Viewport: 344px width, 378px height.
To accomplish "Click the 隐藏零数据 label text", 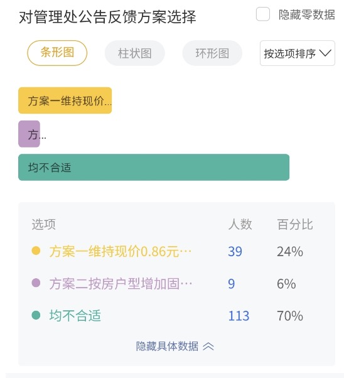I will pyautogui.click(x=306, y=14).
